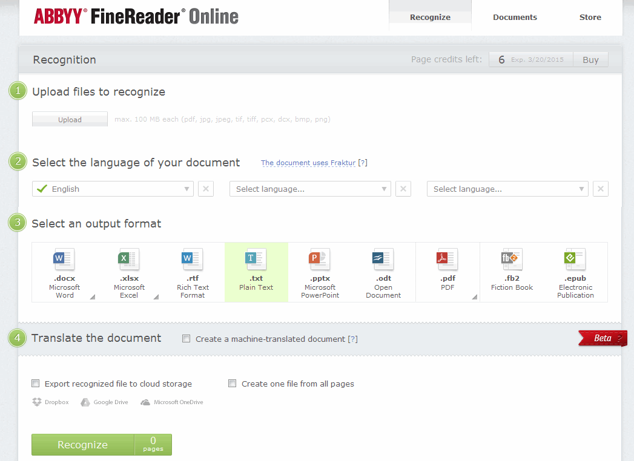
Task: Clear the third language dropdown selection
Action: coord(601,189)
